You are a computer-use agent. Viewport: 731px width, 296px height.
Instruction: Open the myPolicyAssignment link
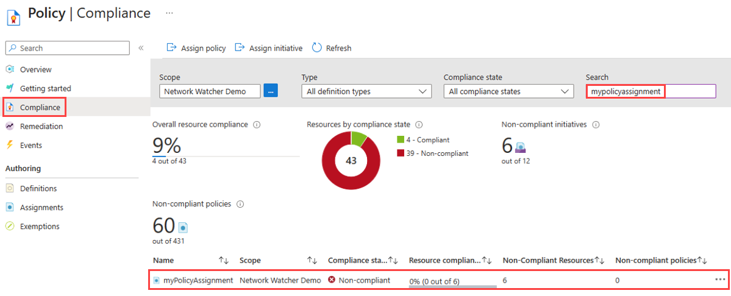[x=198, y=280]
